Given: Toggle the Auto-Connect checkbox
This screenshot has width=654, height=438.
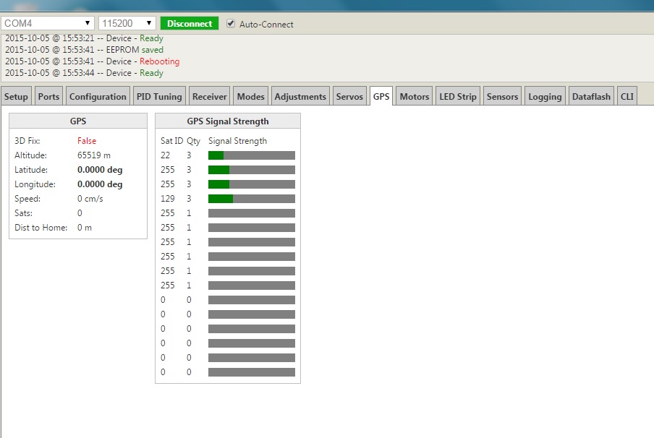Looking at the screenshot, I should click(x=231, y=23).
